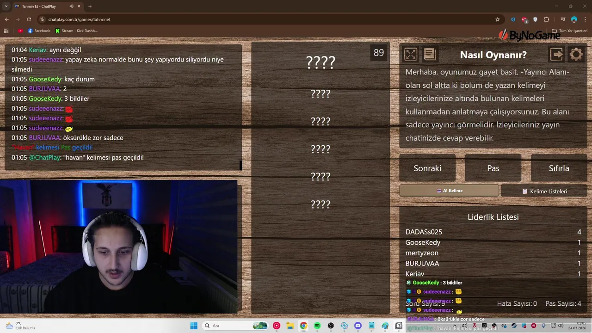Click the webcam video feed
Screen dimensions: 592x333
118,247
